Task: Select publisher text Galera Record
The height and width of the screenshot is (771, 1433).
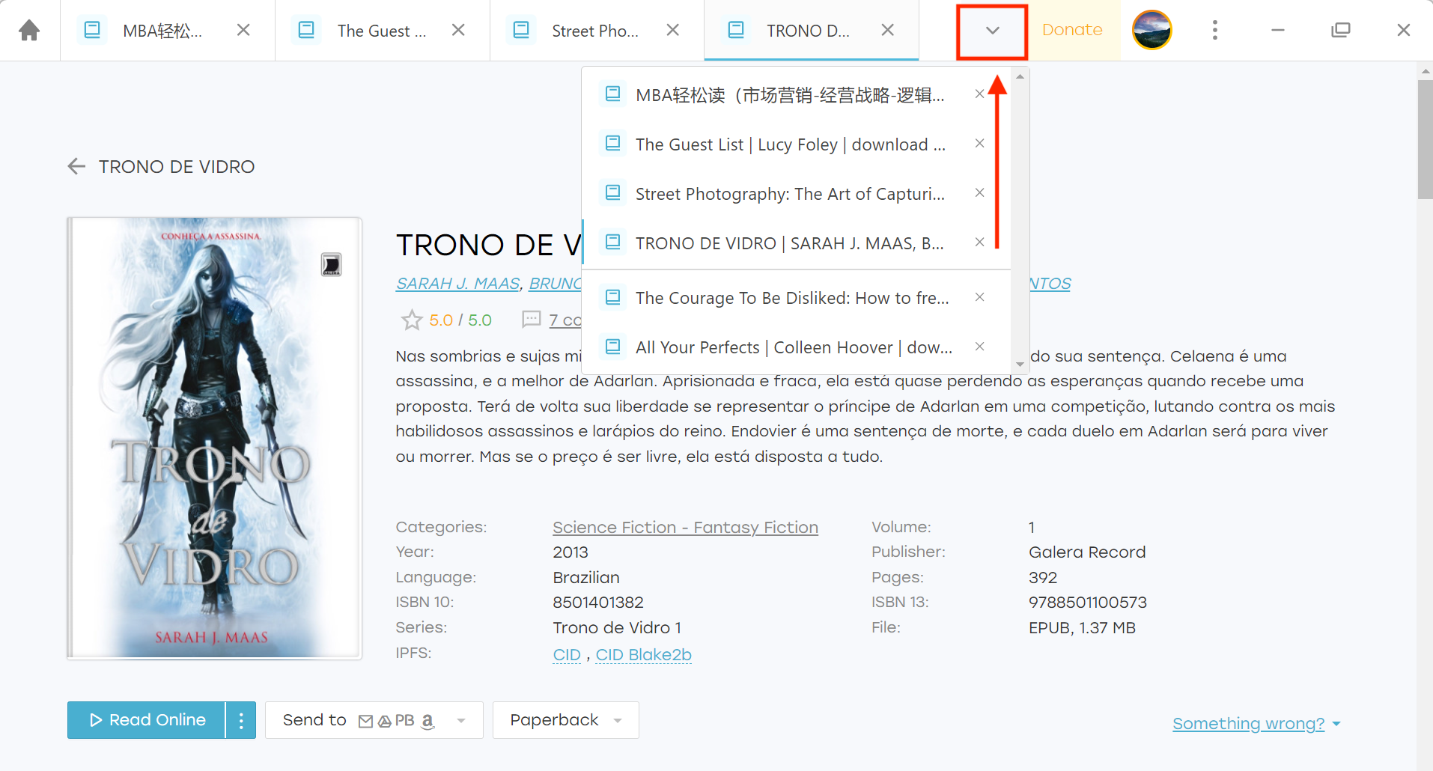Action: pos(1087,552)
